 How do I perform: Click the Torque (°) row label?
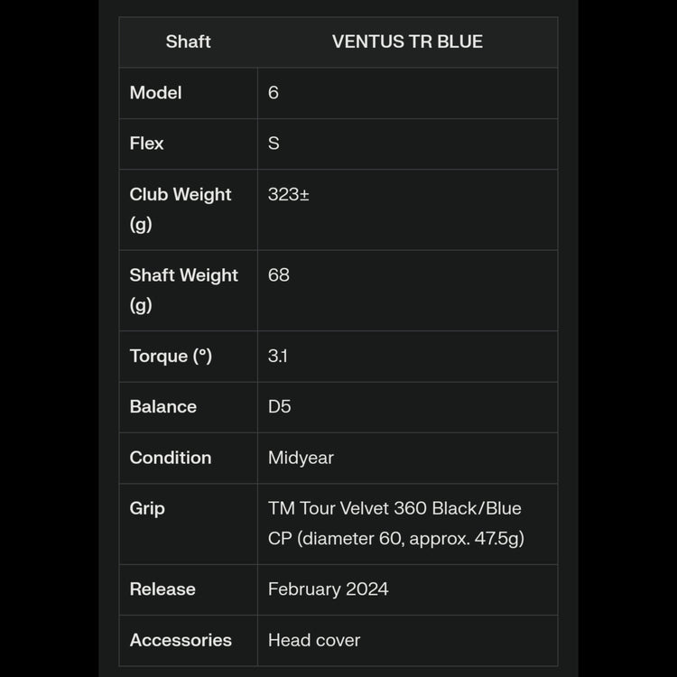(x=171, y=356)
